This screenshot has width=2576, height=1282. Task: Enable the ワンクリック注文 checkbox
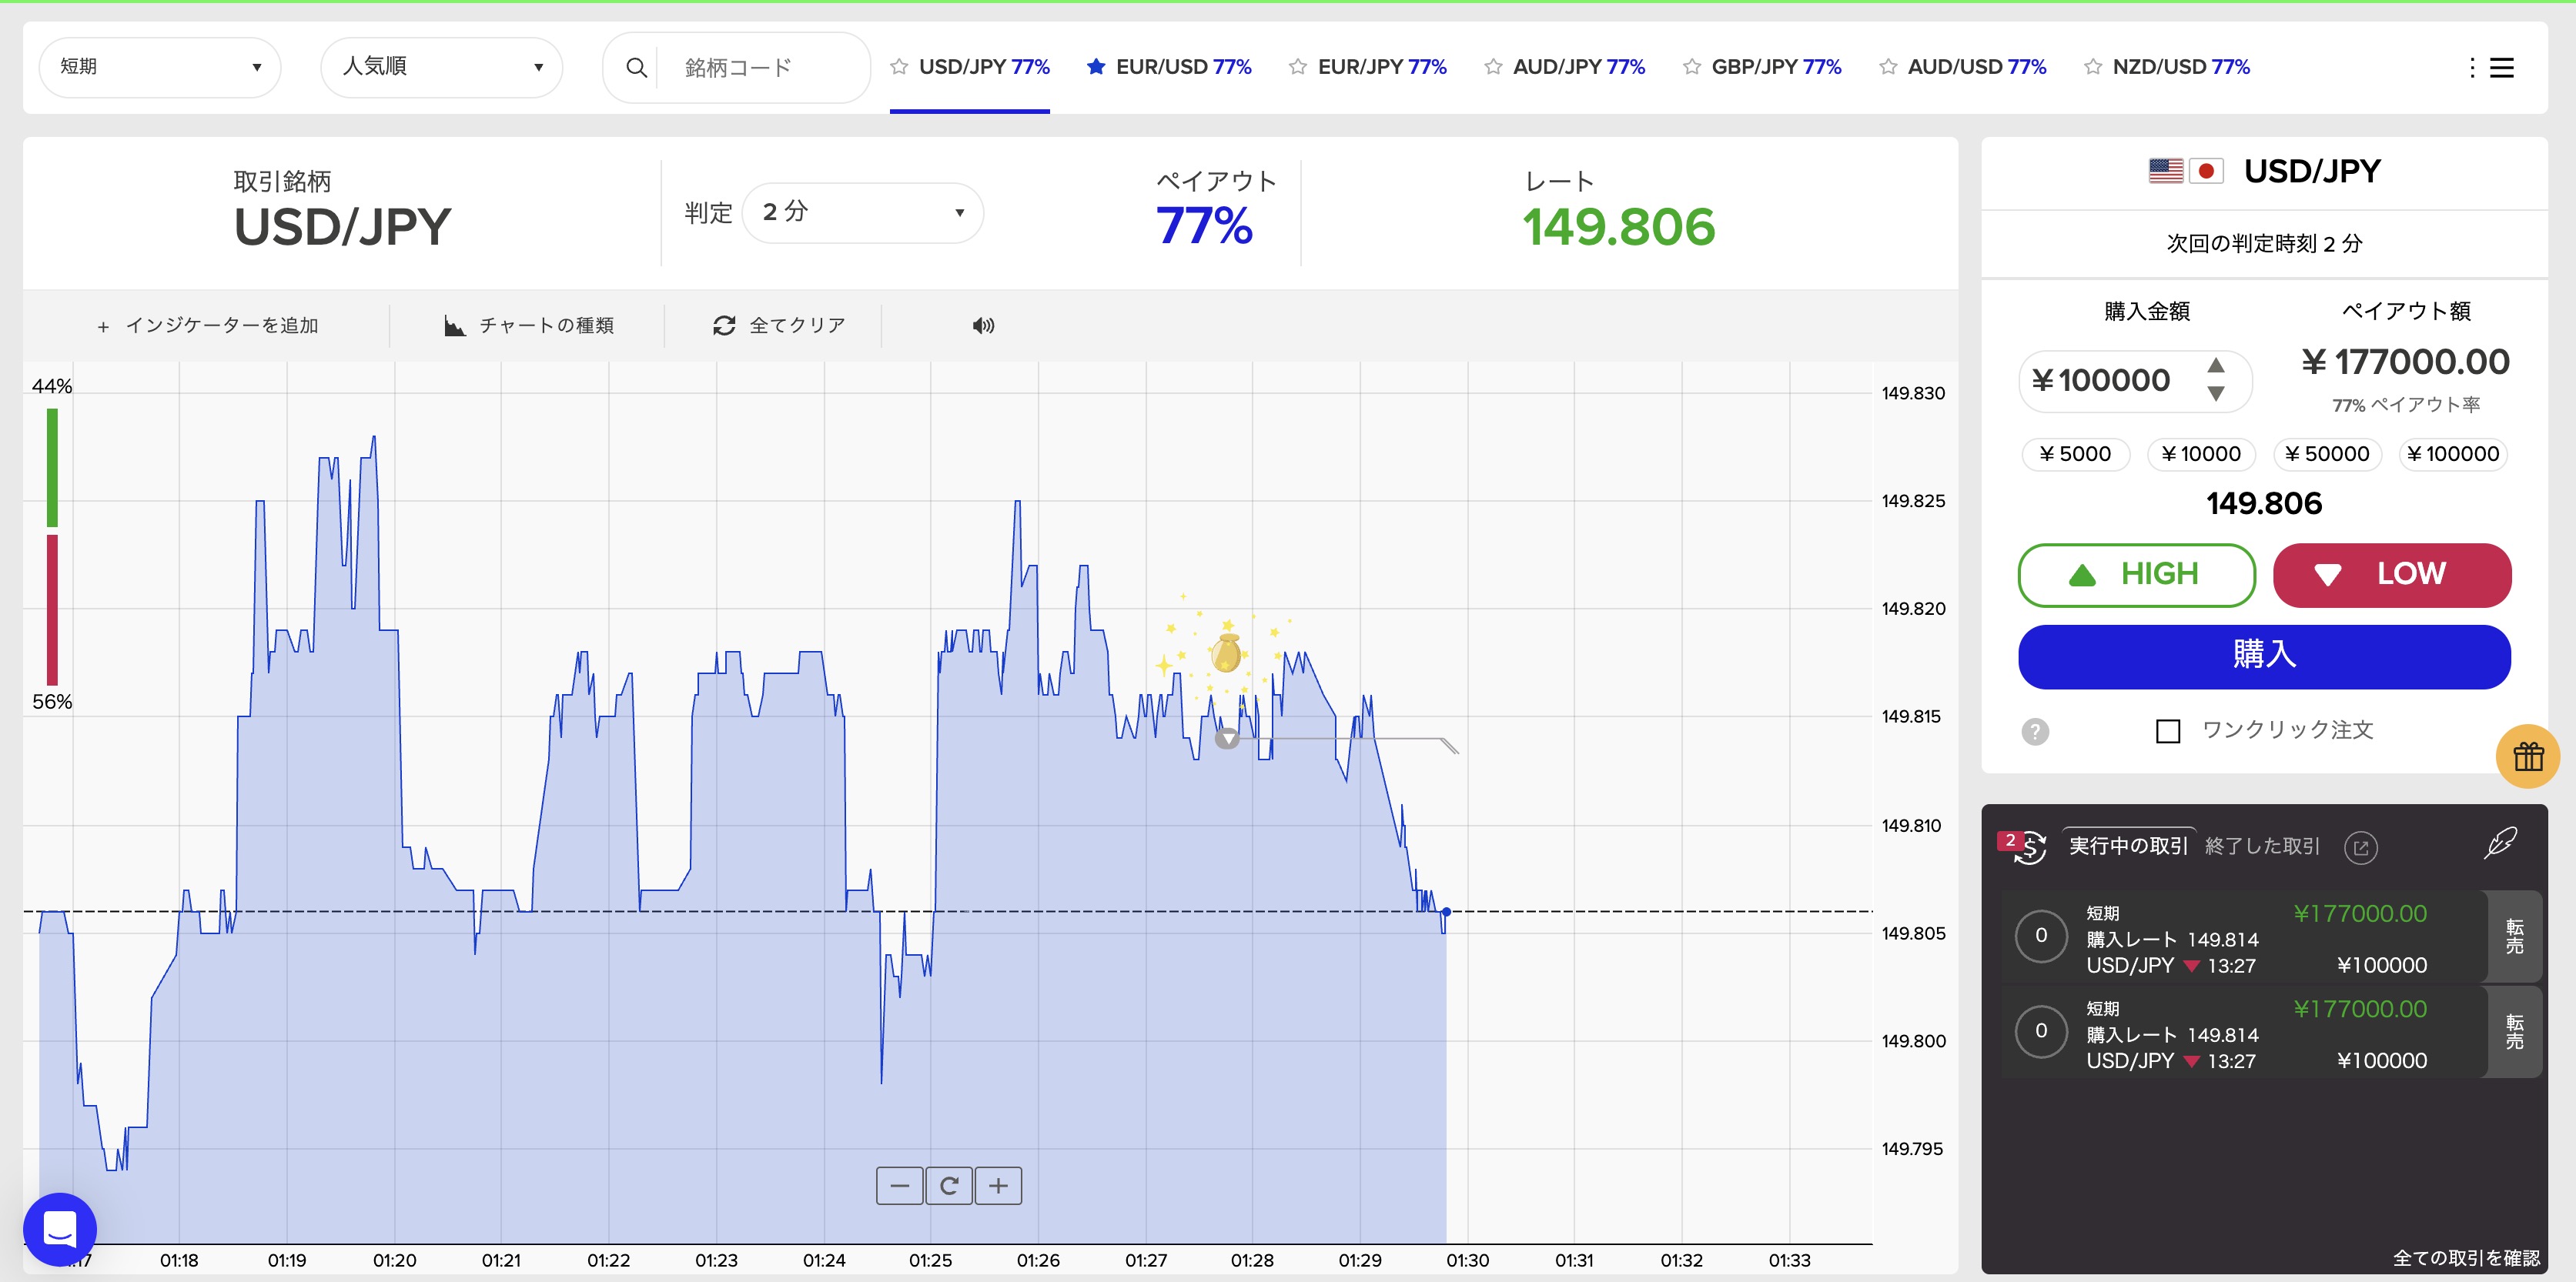[2167, 732]
